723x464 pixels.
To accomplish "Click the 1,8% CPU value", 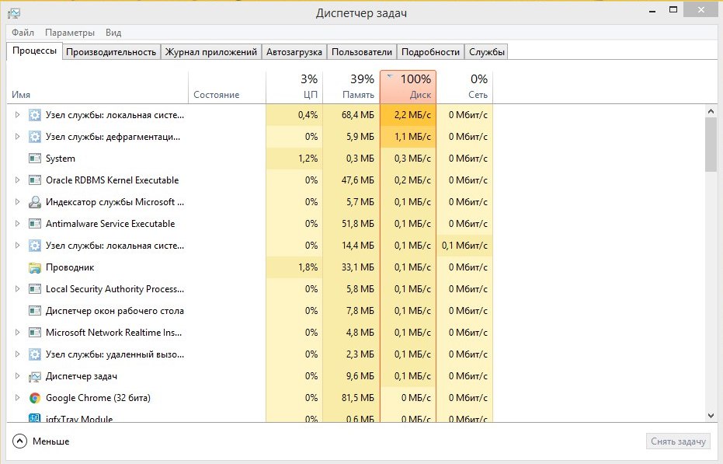I will (308, 267).
